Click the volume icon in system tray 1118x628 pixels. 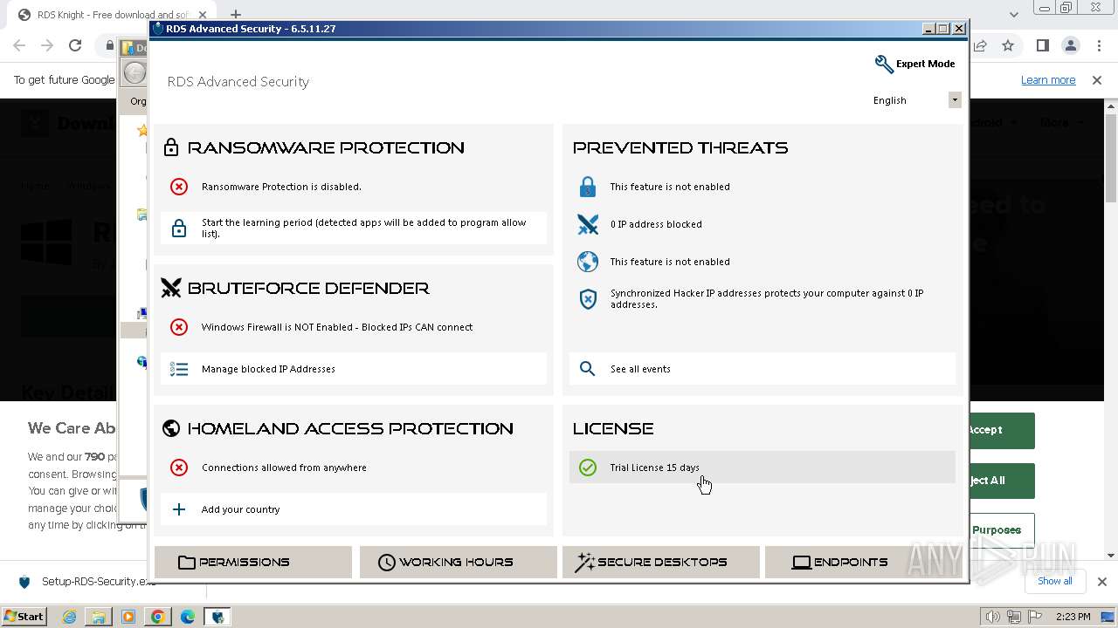pos(993,617)
